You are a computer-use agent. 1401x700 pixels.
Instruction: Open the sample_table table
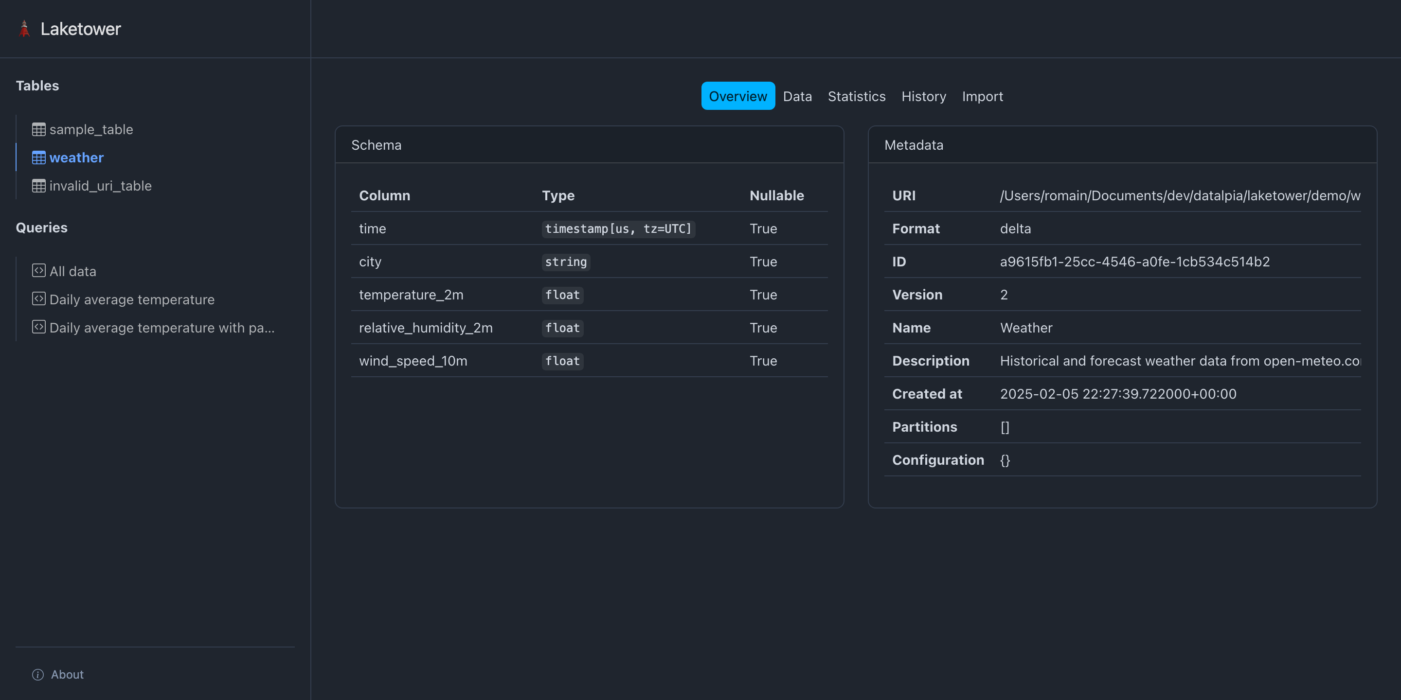[x=91, y=129]
